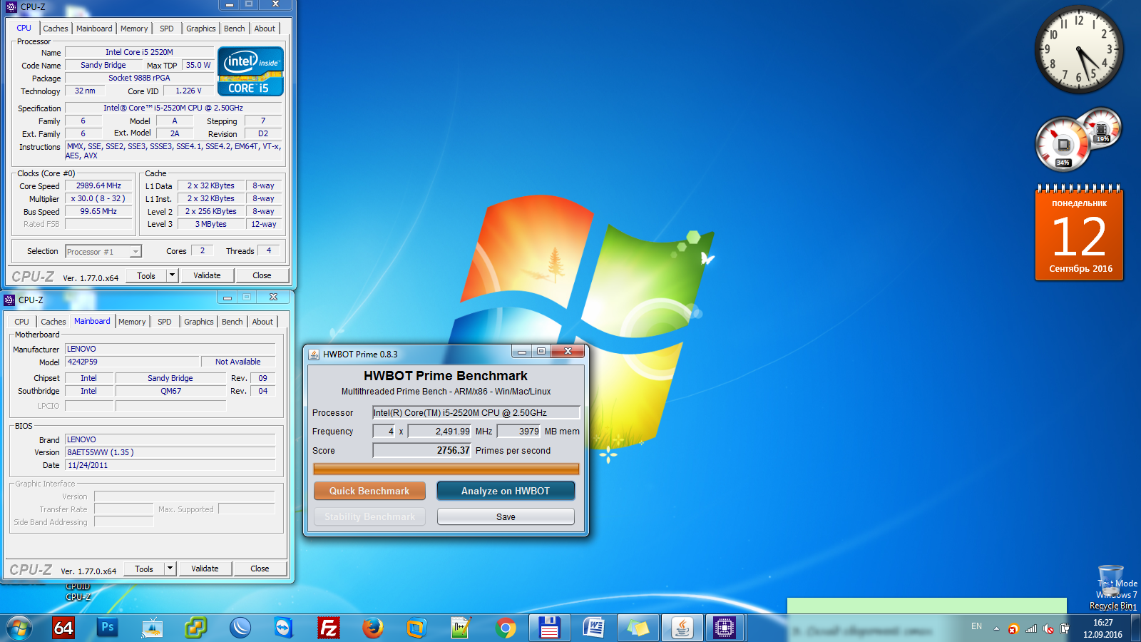
Task: Click Close button in bottom CPU-Z window
Action: pos(260,569)
